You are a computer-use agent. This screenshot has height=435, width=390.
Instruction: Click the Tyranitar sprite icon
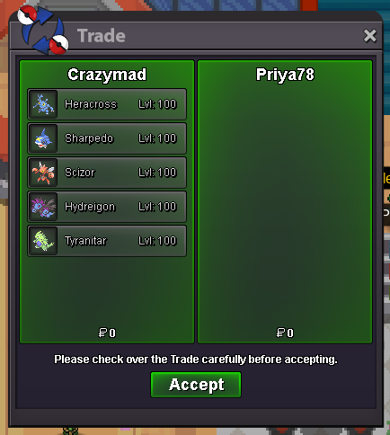[x=43, y=241]
